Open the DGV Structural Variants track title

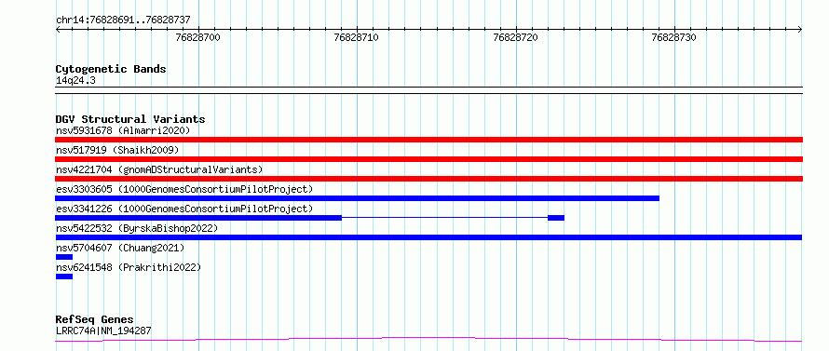130,119
